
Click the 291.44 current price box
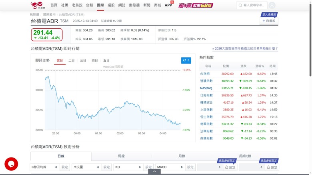click(x=47, y=35)
